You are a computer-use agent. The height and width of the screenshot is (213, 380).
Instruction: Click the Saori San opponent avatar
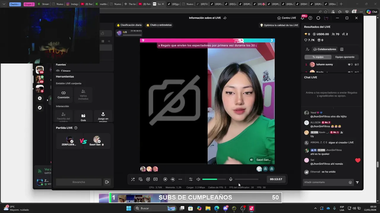(x=97, y=139)
